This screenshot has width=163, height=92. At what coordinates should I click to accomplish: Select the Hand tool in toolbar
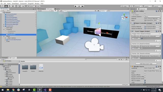[3, 6]
